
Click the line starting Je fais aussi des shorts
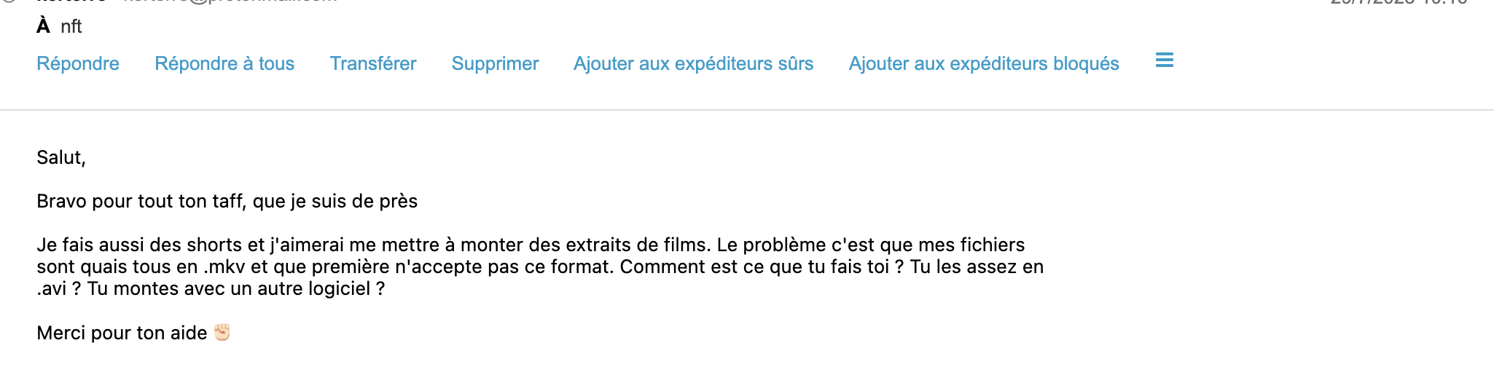[531, 245]
